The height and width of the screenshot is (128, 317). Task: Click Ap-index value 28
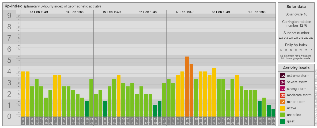(x=301, y=50)
